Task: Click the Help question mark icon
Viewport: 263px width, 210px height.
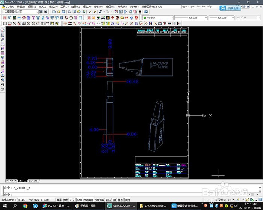Action: click(x=146, y=12)
